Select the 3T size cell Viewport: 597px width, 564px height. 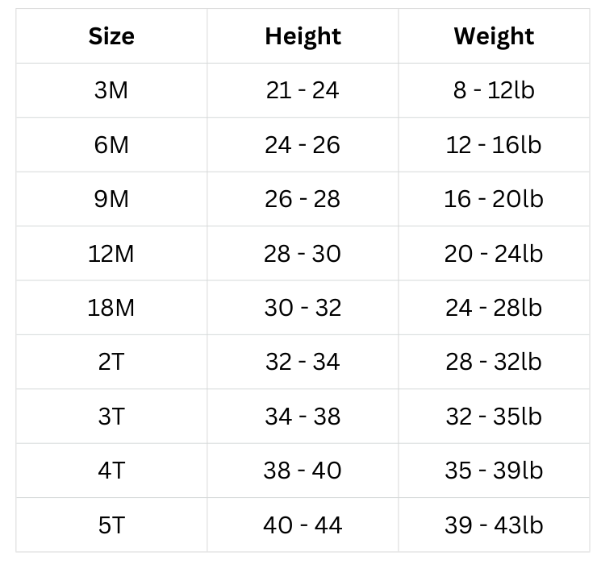(x=111, y=417)
